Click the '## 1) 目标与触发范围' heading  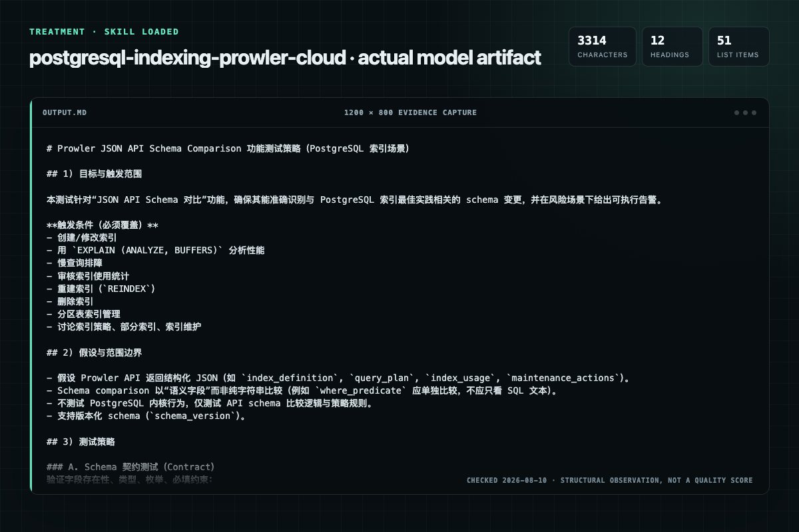95,174
